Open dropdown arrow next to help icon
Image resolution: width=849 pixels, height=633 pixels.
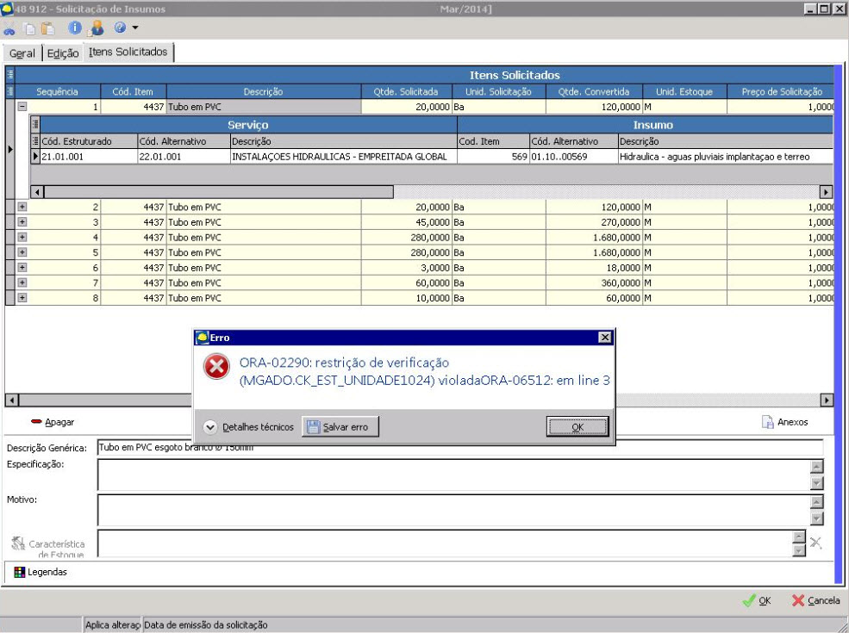click(135, 28)
